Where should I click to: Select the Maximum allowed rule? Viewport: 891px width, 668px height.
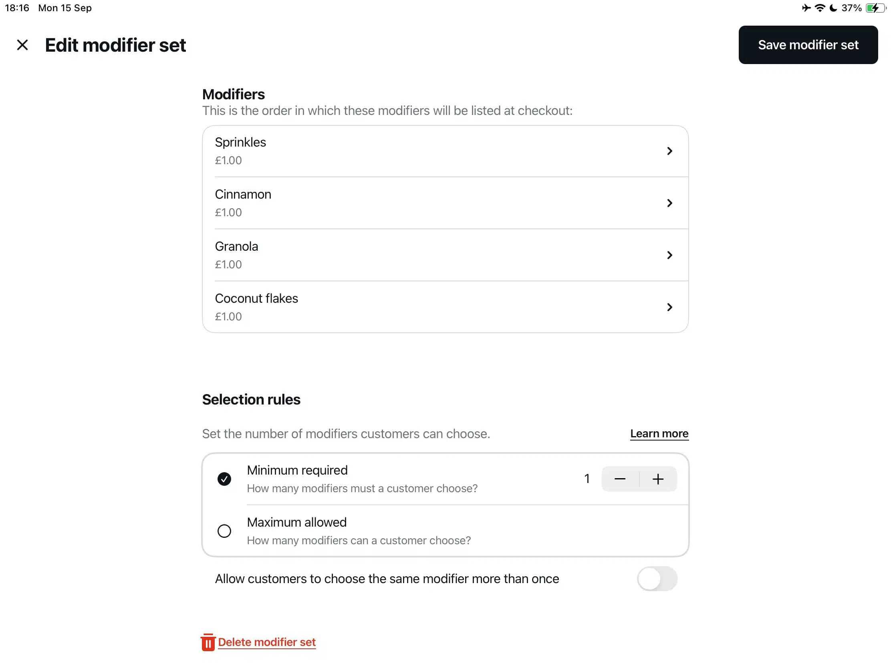coord(224,531)
